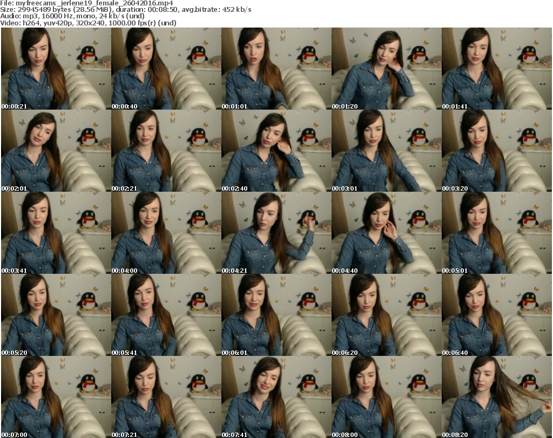Click the 'Video: h264, yuv420p' info line
Viewport: 553px width, 438px height.
tap(88, 23)
